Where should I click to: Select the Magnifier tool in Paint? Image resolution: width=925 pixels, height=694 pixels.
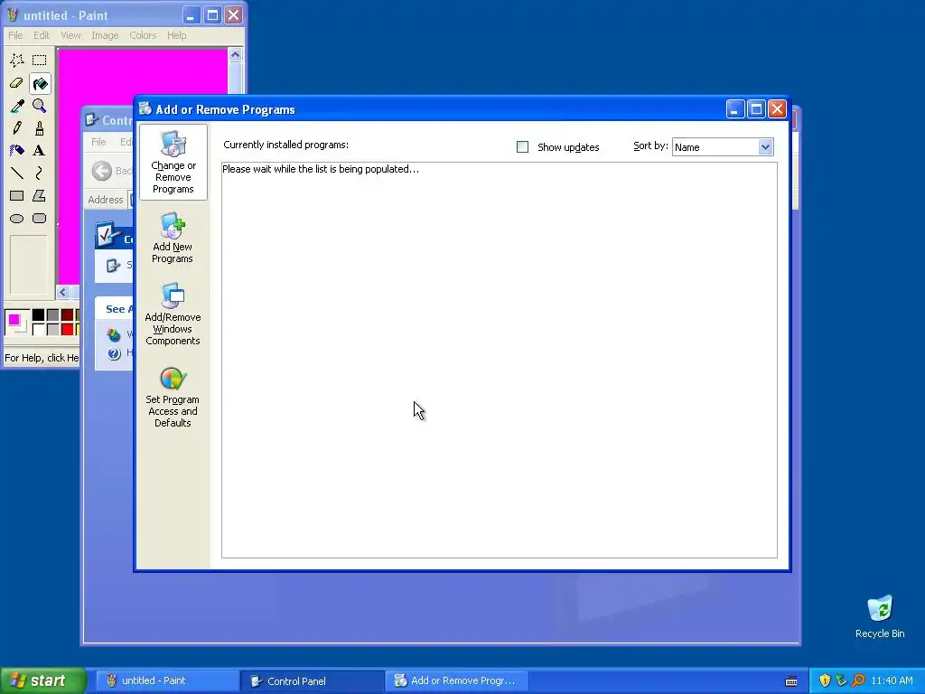(40, 106)
